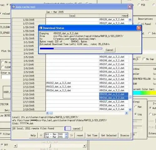Screen dimensions: 156x150
Task: Open the Help button in data cache tool
Action: (x=33, y=135)
